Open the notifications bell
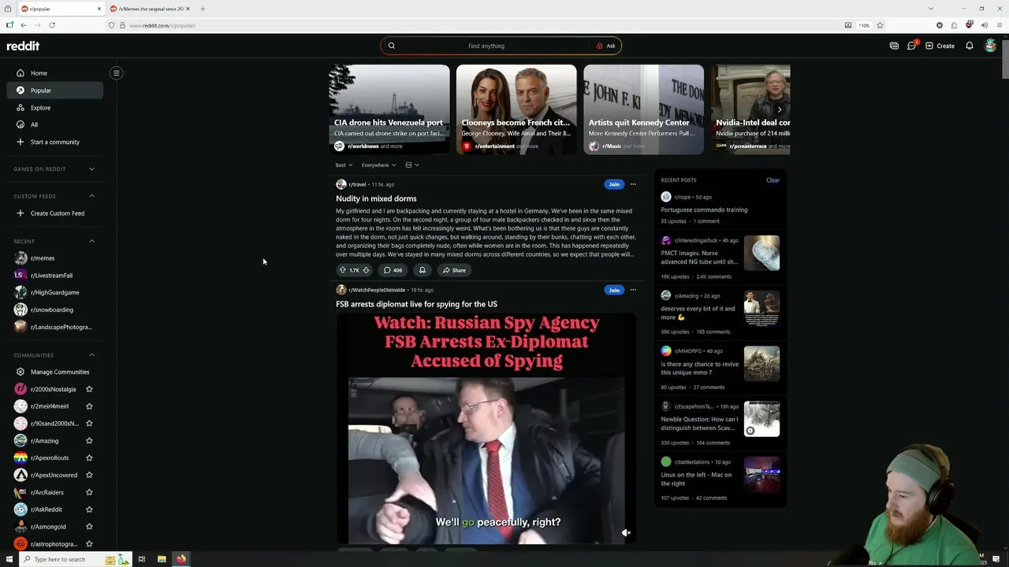 [x=970, y=46]
